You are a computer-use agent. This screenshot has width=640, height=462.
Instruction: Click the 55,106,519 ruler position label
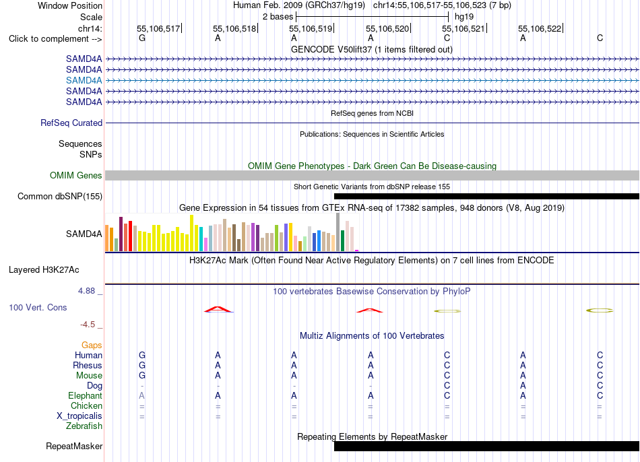pyautogui.click(x=311, y=28)
